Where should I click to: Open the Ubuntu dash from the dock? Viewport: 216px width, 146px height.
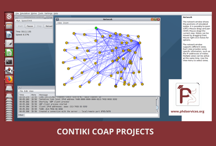[9, 17]
